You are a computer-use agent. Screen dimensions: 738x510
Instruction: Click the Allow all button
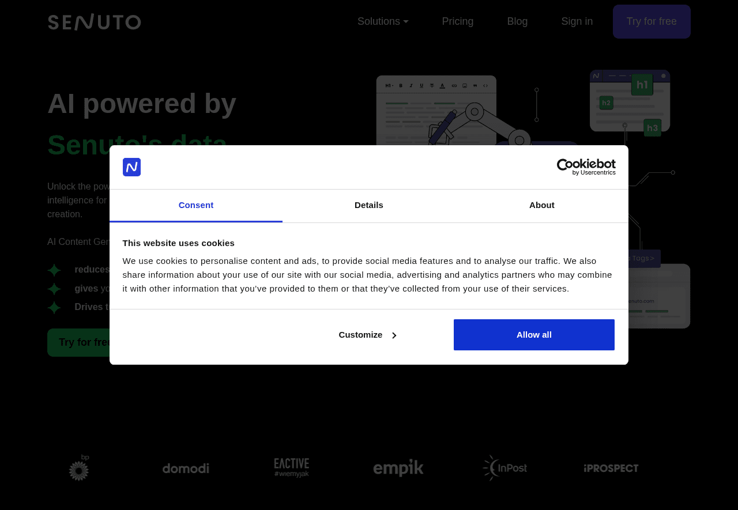coord(533,334)
